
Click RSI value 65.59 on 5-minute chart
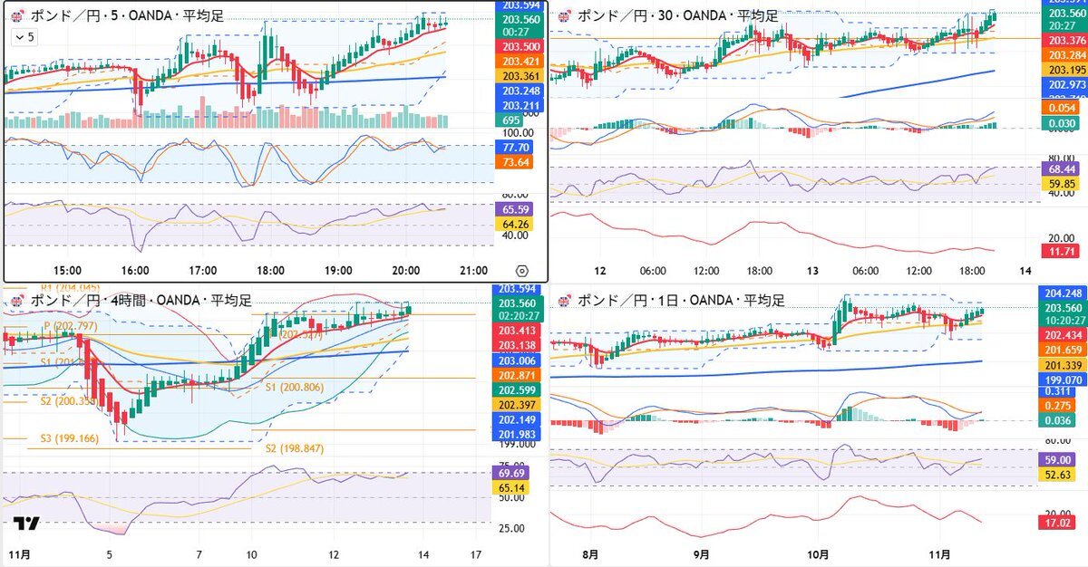[x=514, y=208]
